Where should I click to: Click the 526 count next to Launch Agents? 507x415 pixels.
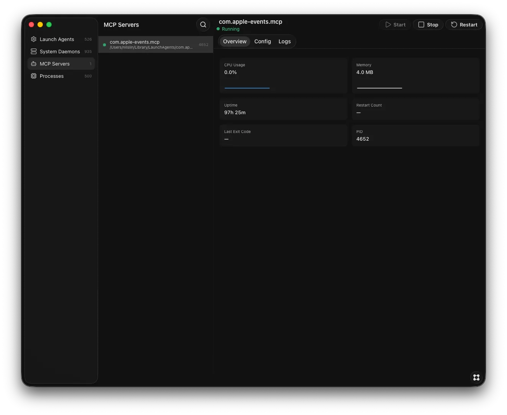(x=88, y=39)
